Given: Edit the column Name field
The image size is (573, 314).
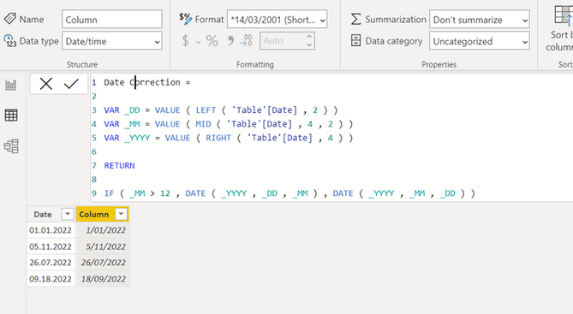Looking at the screenshot, I should 112,20.
